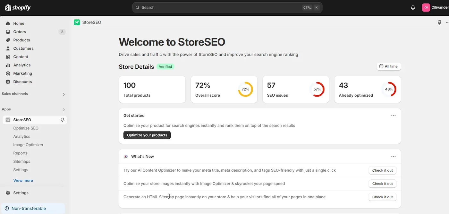Click the pin icon in the app header
This screenshot has width=449, height=214.
[x=439, y=22]
